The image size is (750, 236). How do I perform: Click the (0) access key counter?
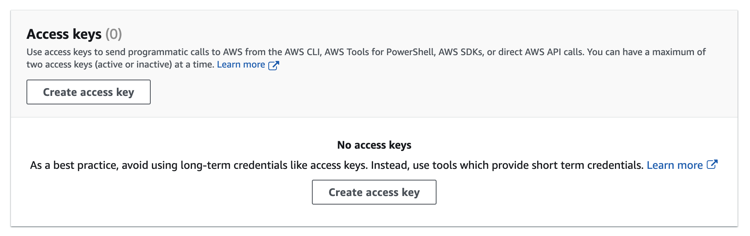point(113,34)
